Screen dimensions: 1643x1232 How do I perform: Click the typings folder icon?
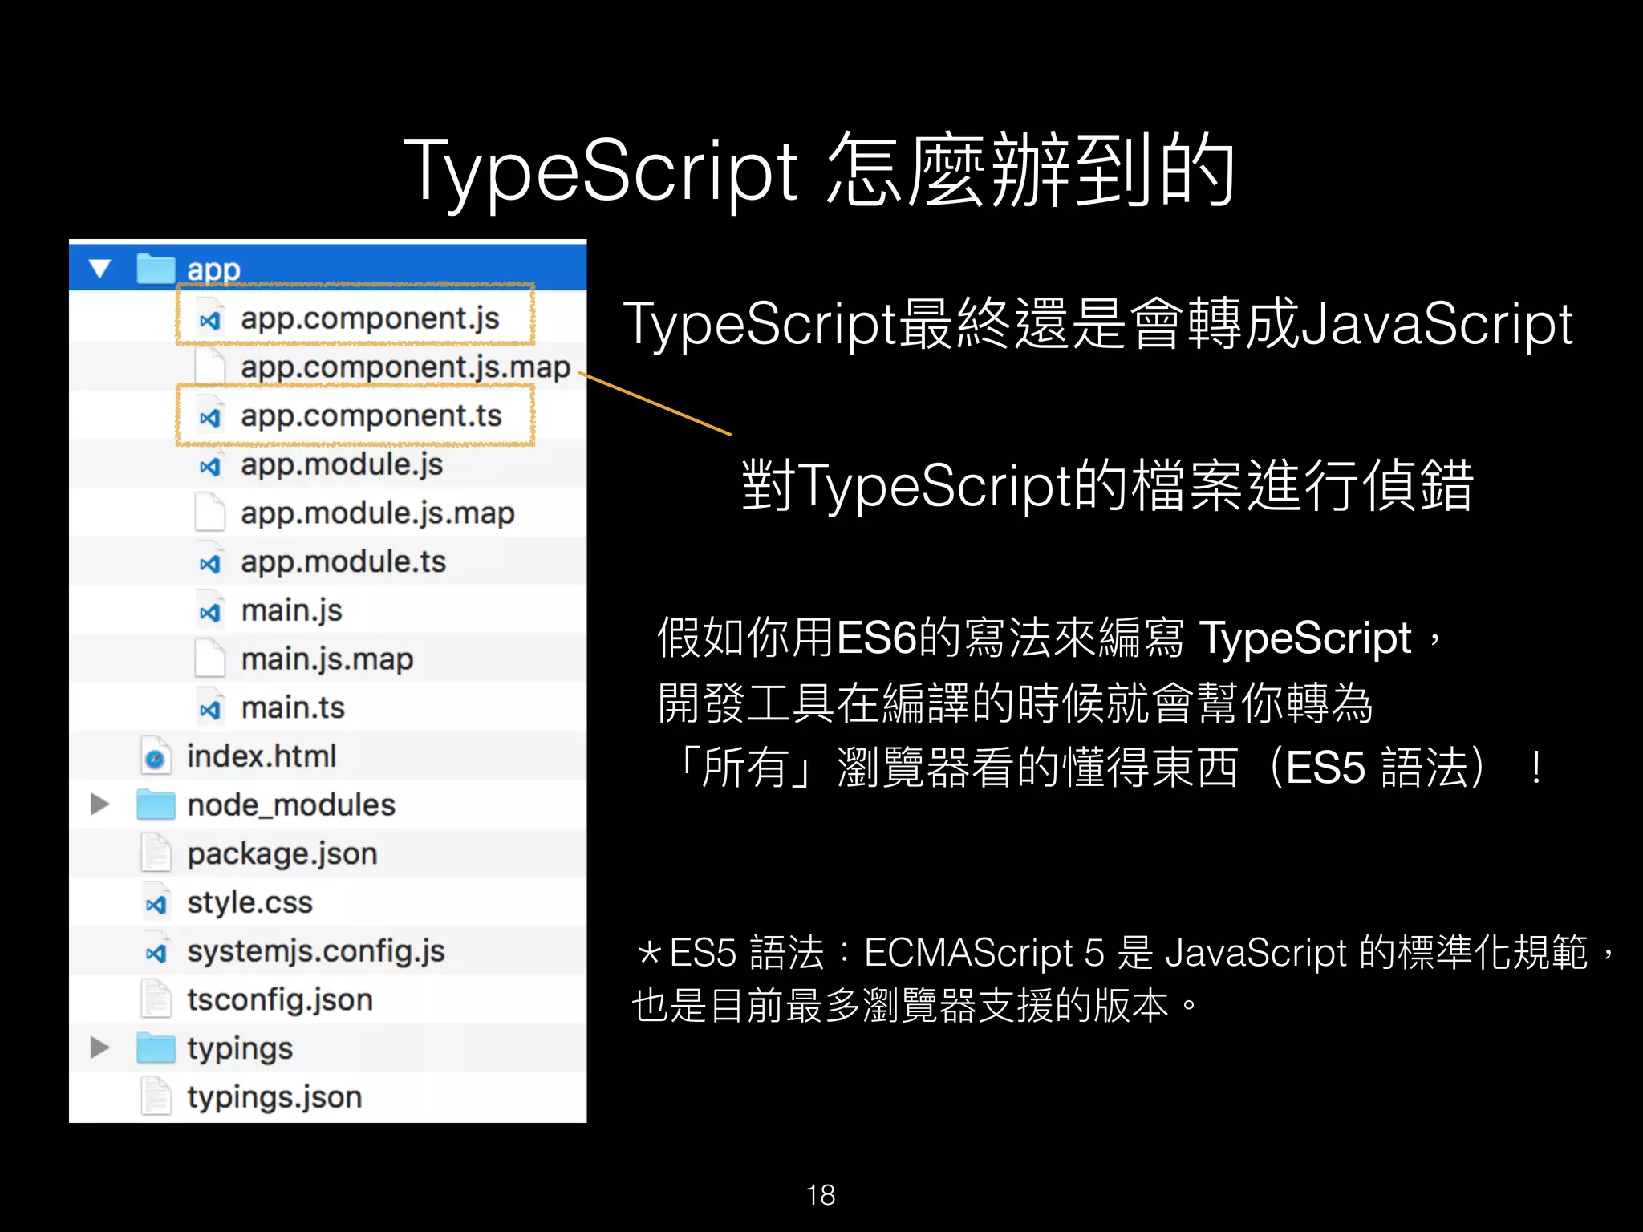pyautogui.click(x=156, y=1048)
